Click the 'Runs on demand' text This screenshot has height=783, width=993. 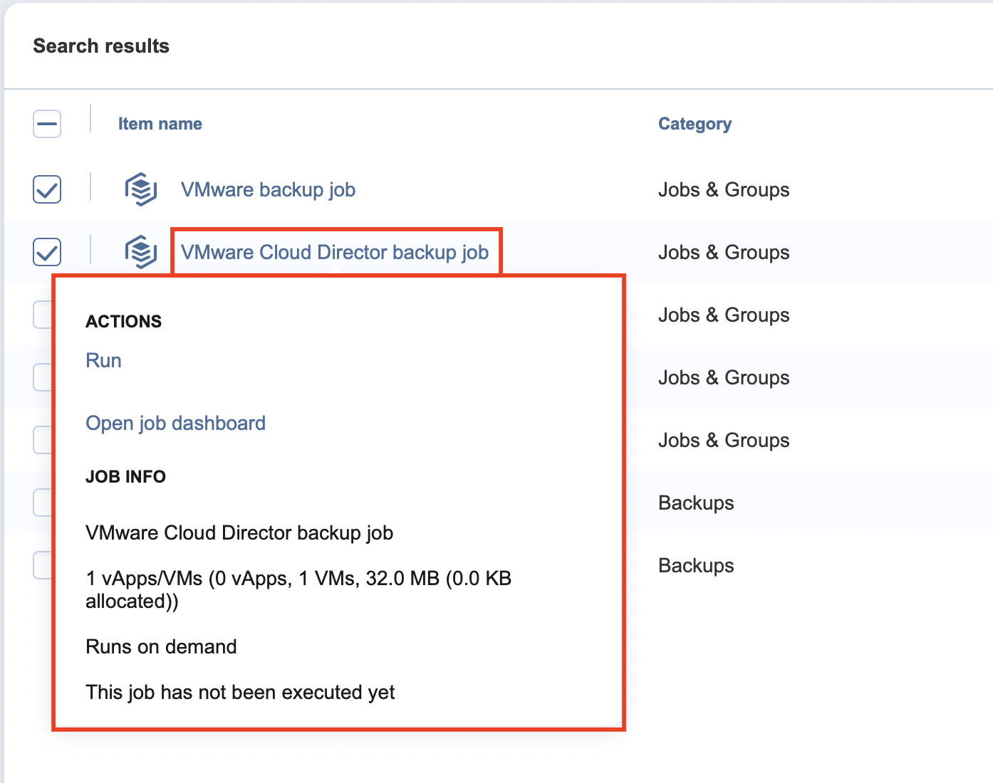click(x=161, y=647)
